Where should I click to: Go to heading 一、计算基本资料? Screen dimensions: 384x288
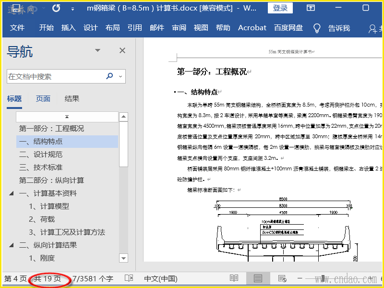pyautogui.click(x=48, y=193)
